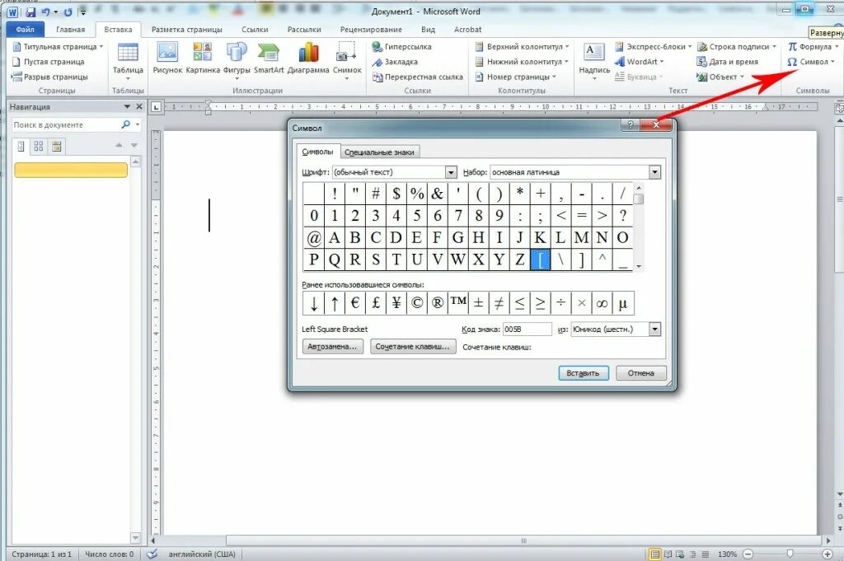Open Автозамена… settings
This screenshot has height=561, width=844.
point(332,346)
